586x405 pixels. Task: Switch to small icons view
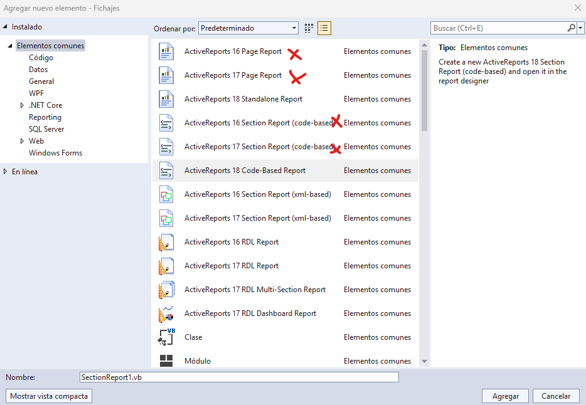pos(309,28)
